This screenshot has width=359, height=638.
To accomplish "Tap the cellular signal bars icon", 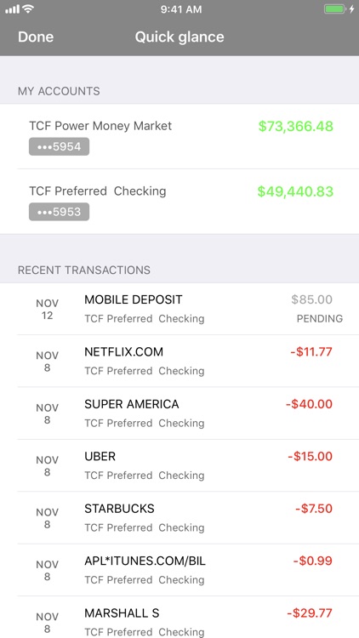I will click(12, 9).
